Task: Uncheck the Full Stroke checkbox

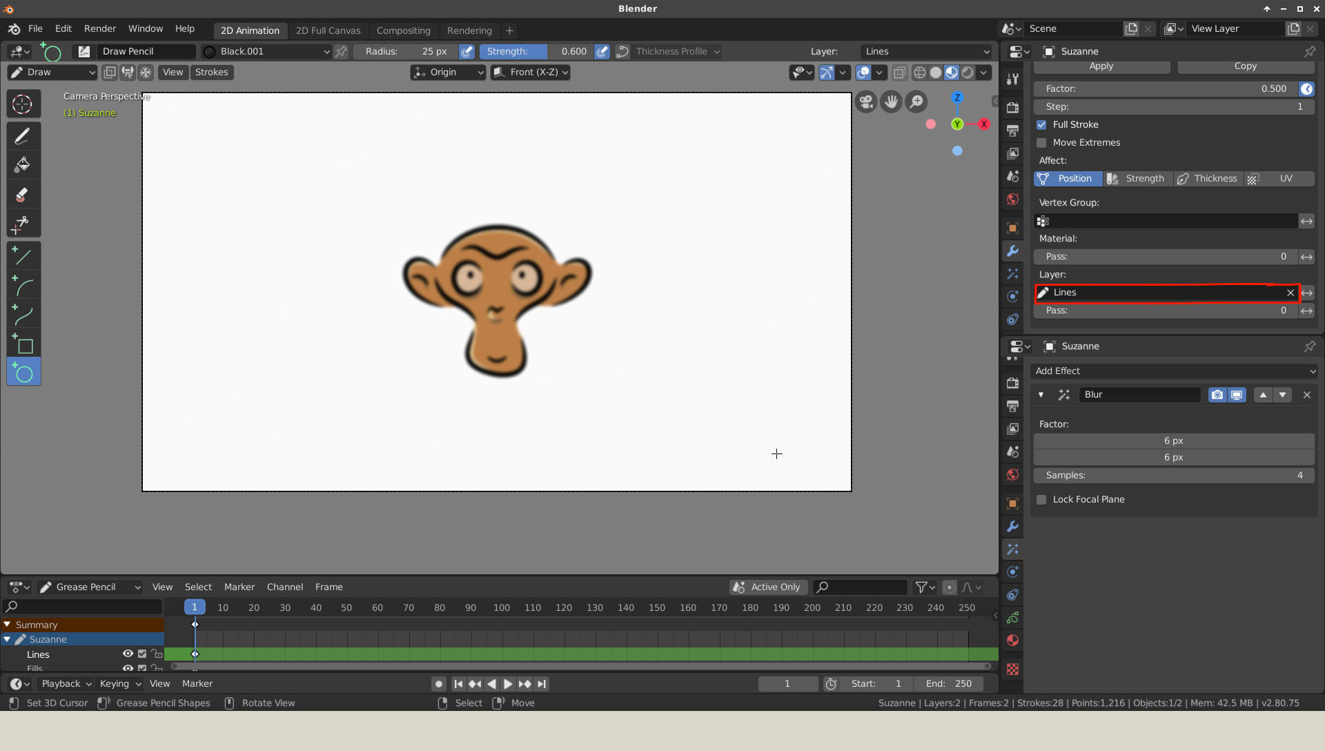Action: click(x=1041, y=125)
